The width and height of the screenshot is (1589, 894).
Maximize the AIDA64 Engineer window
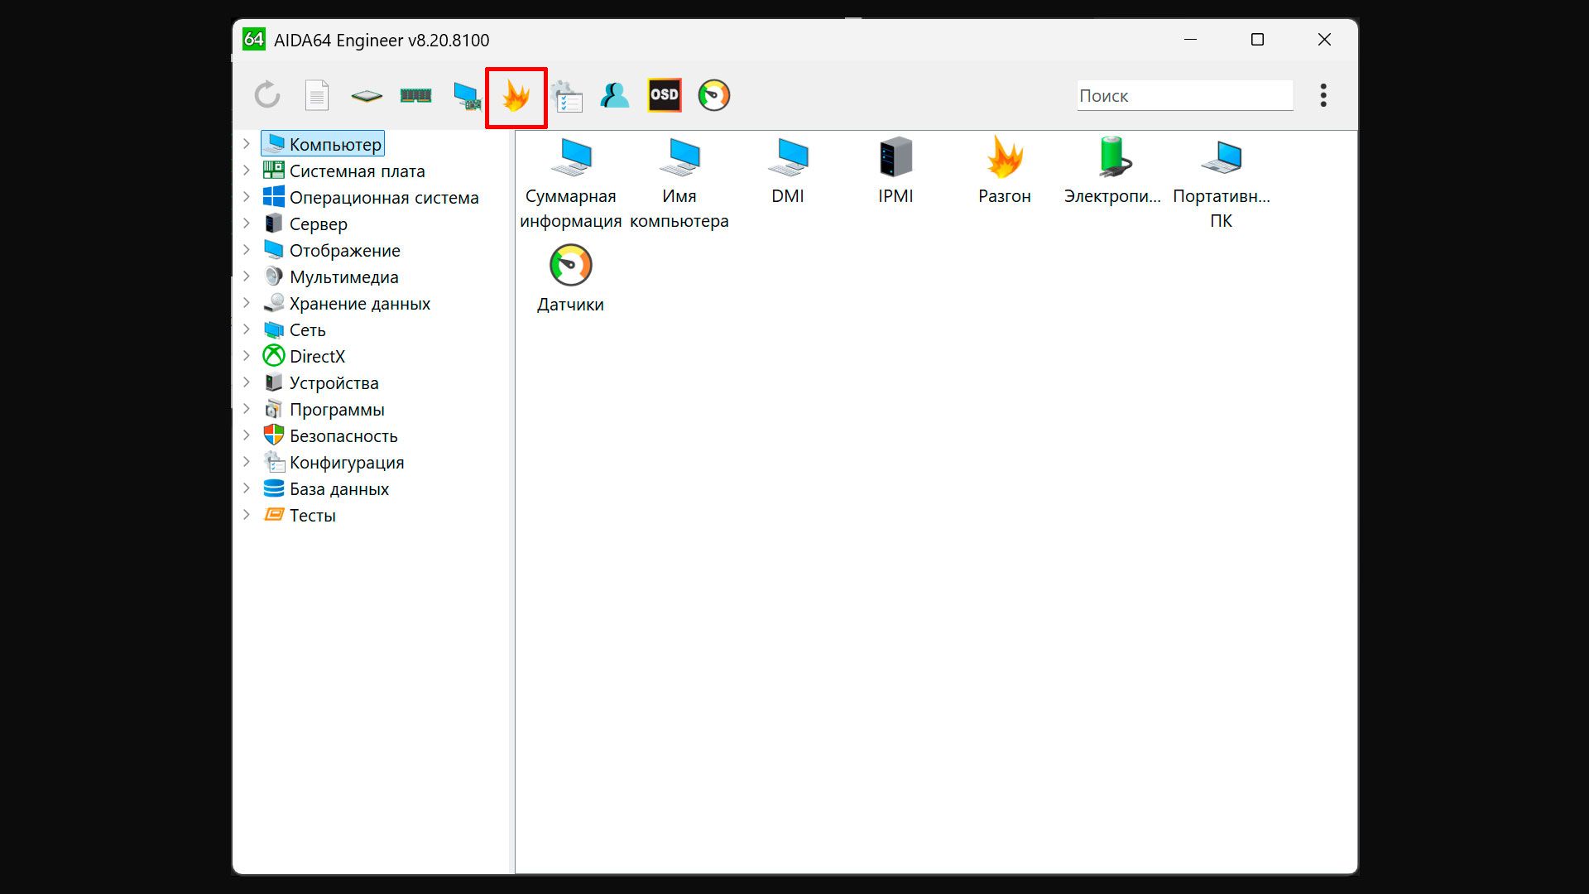coord(1257,40)
